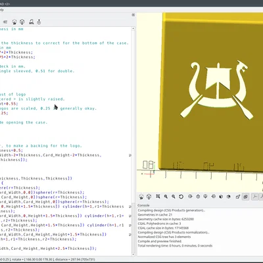Click the editor scrollbar down arrow
The width and height of the screenshot is (263, 263).
[x=133, y=254]
